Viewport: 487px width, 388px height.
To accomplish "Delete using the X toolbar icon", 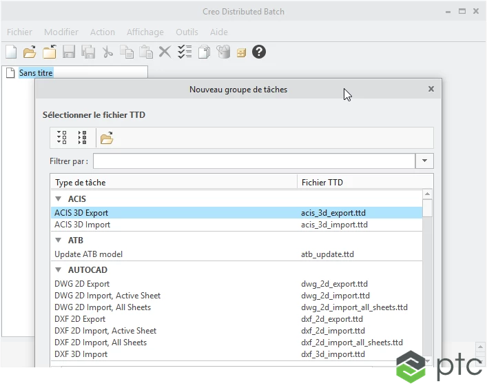I will pyautogui.click(x=165, y=52).
